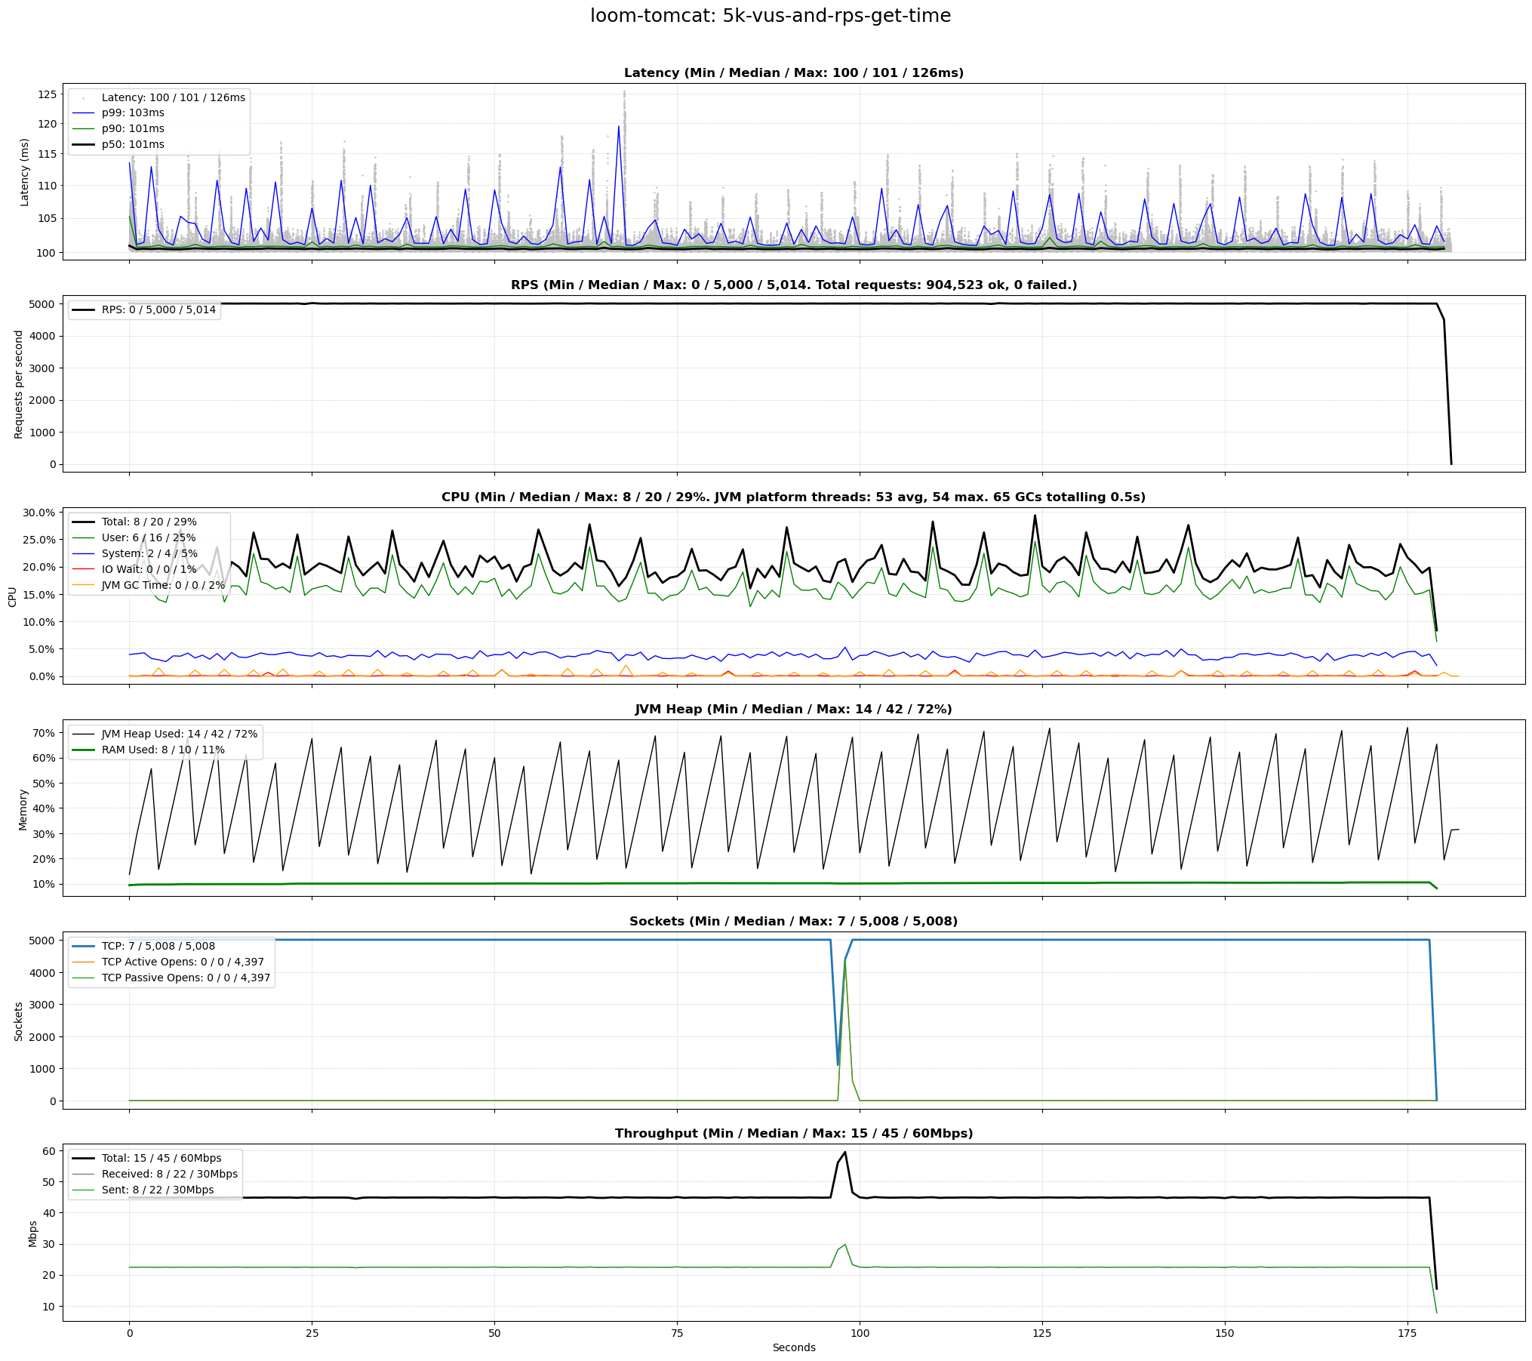The height and width of the screenshot is (1361, 1532).
Task: Click the JVM Heap chart title
Action: pyautogui.click(x=793, y=710)
